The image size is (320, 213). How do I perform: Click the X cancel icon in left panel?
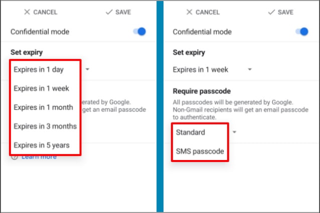coord(27,12)
